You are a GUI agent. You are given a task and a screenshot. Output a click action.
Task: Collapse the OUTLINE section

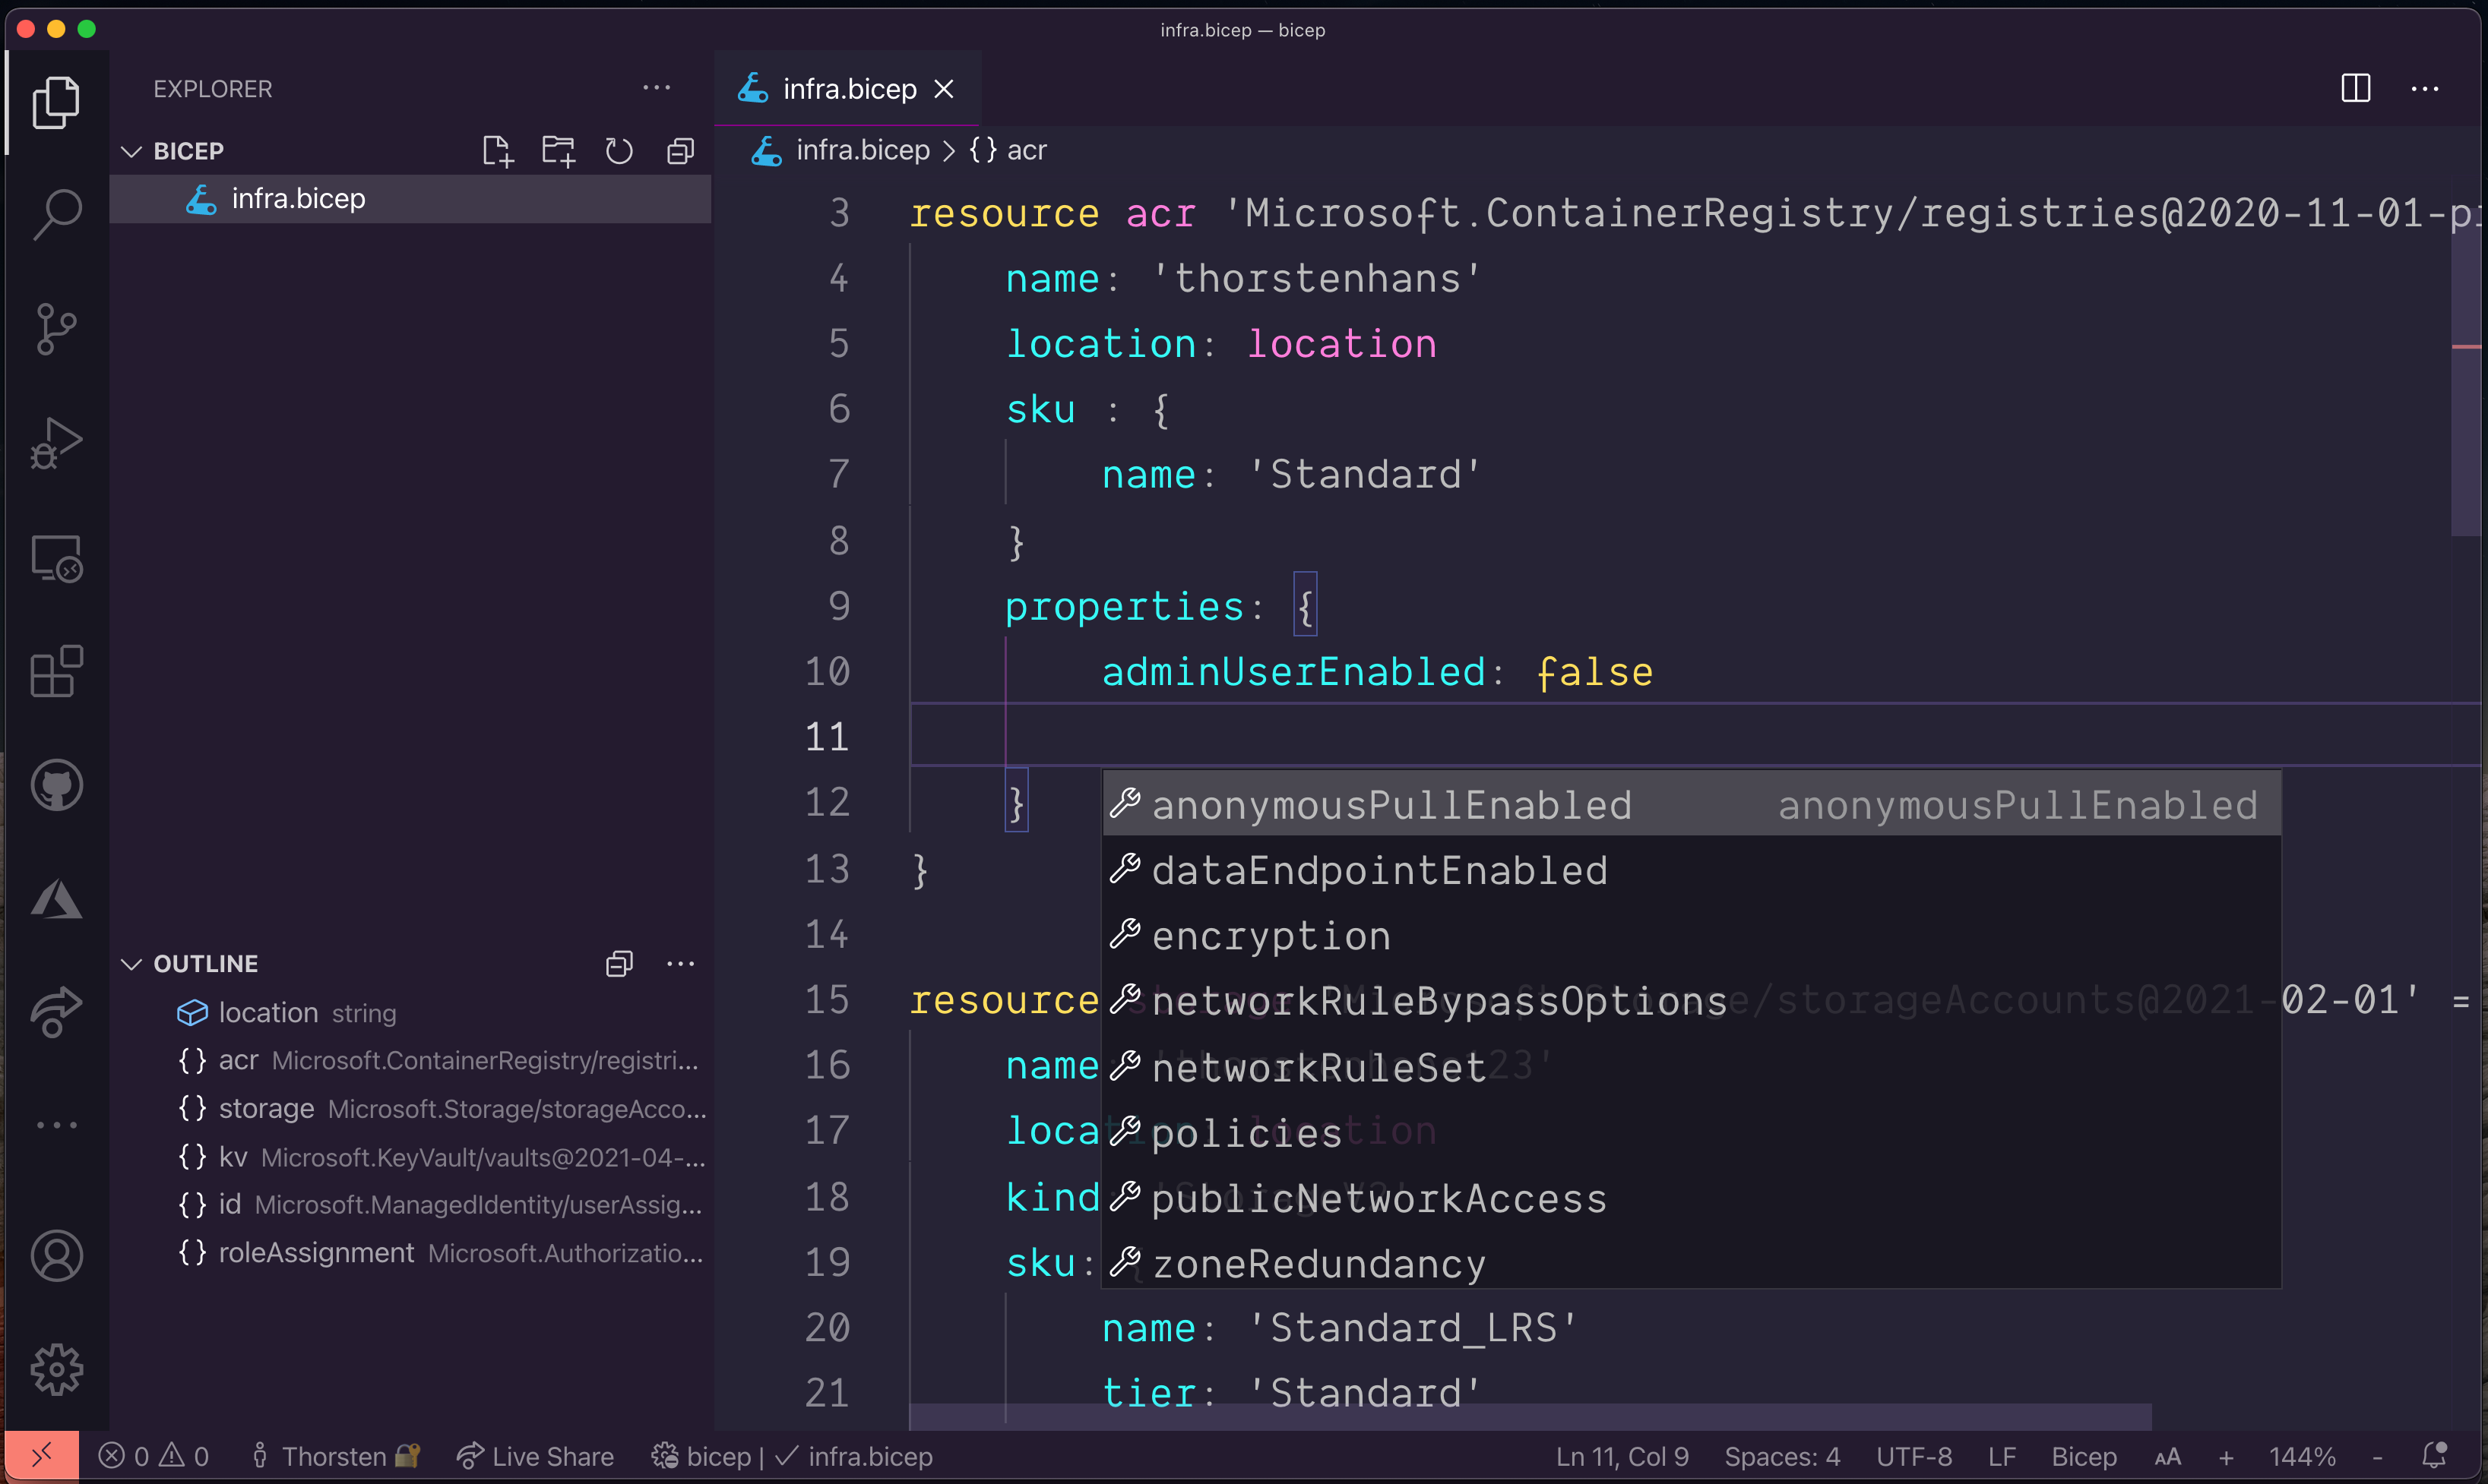pos(131,964)
